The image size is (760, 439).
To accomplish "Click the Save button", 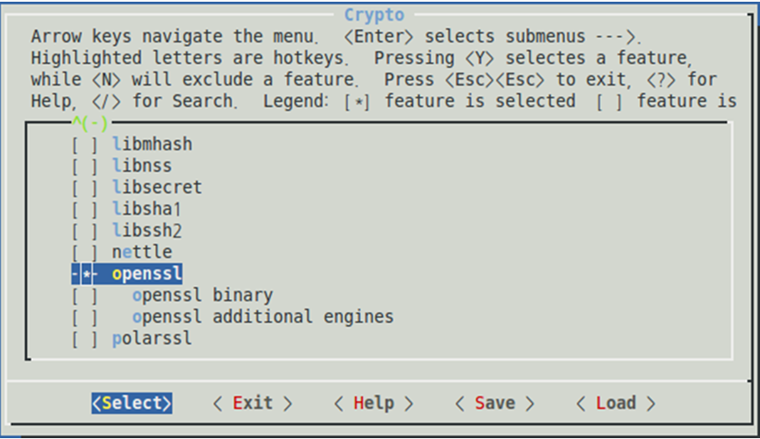I will (x=494, y=404).
